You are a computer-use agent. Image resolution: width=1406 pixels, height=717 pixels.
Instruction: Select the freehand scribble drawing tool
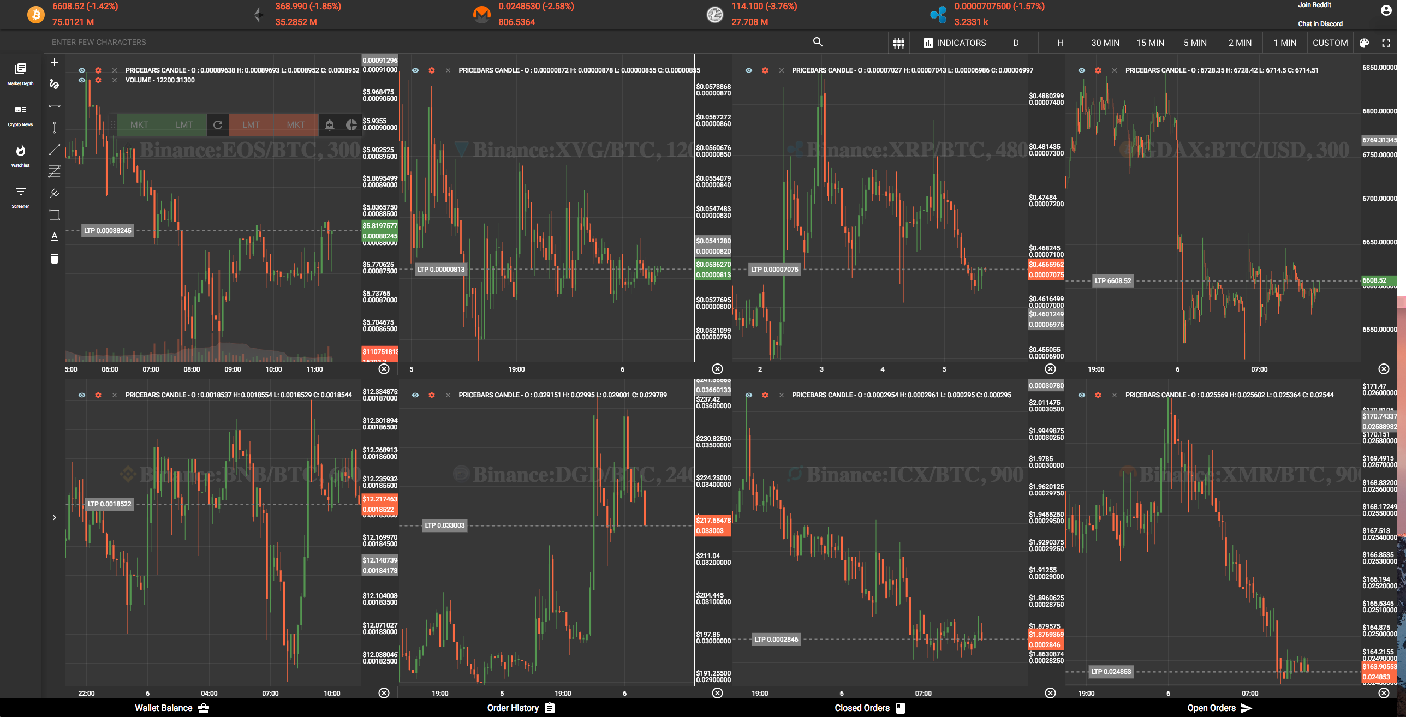[55, 84]
